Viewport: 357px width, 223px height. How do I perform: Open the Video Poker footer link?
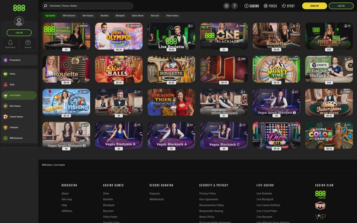coord(110,217)
